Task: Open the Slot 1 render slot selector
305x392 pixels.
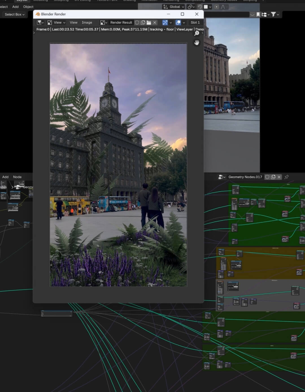Action: click(195, 23)
